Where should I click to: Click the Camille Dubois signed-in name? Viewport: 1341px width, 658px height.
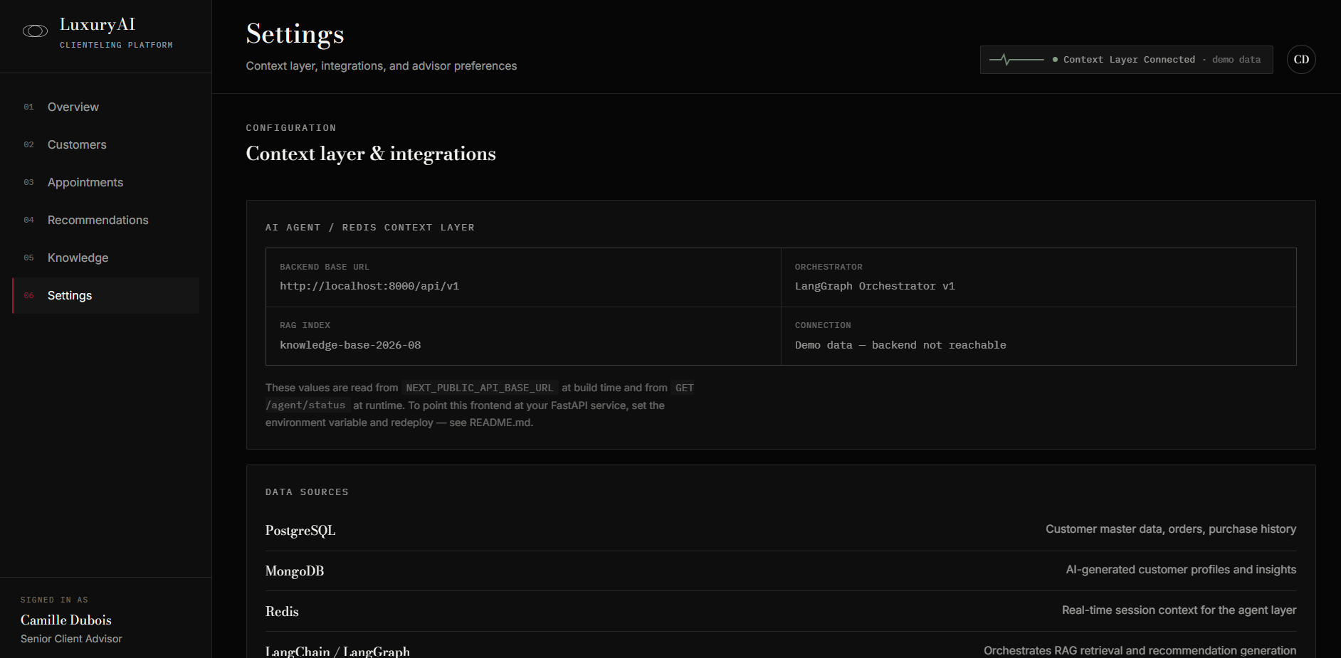[x=66, y=620]
